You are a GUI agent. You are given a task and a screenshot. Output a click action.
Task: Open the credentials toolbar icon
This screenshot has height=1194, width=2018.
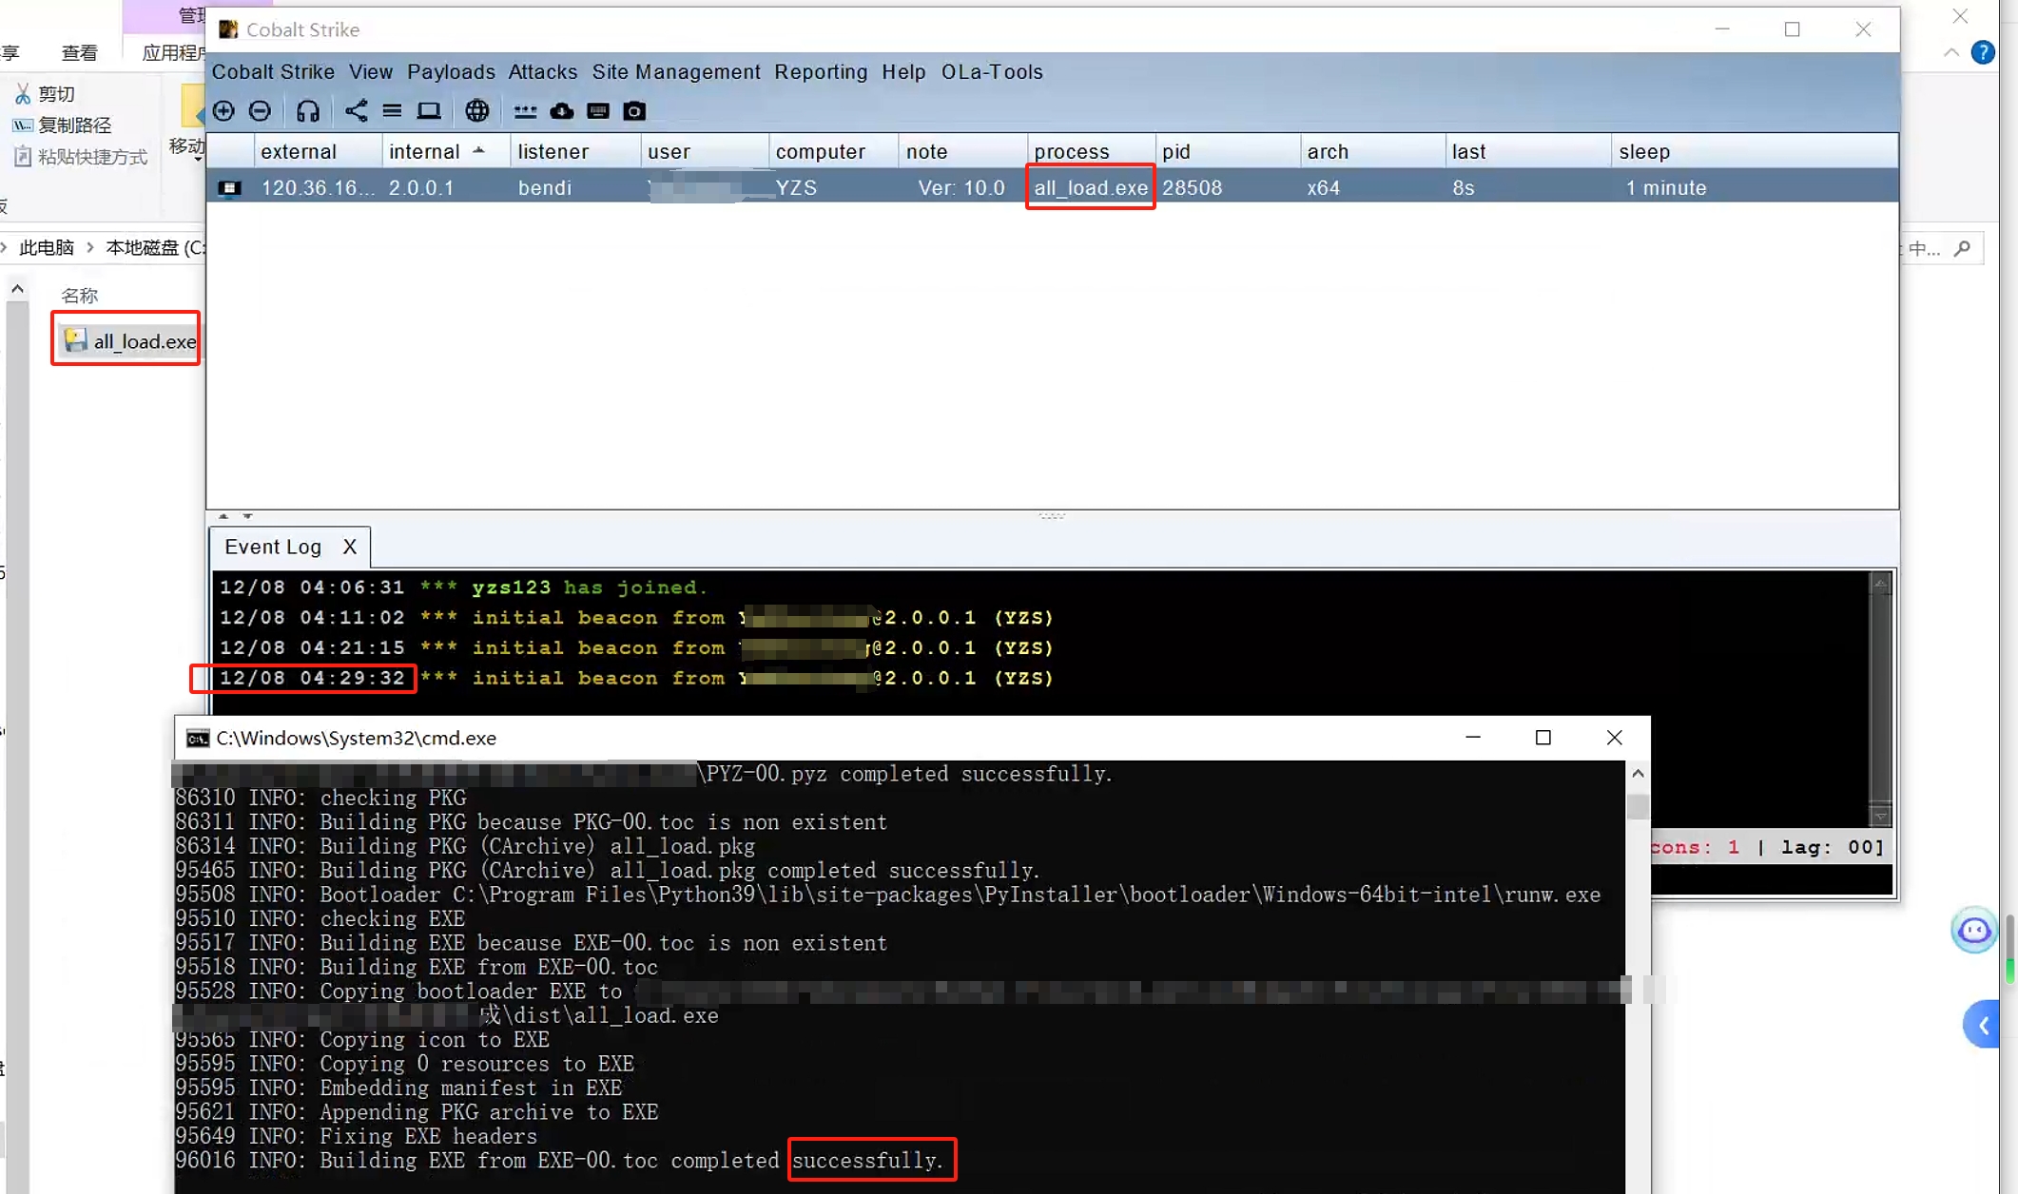pos(525,111)
